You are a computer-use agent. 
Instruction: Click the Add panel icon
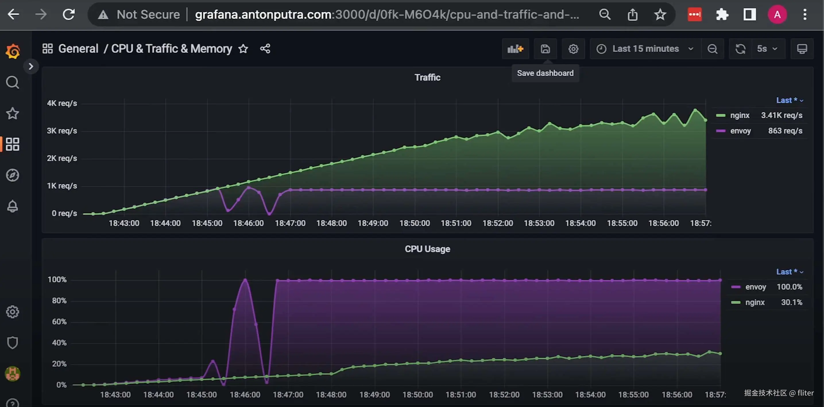[515, 49]
